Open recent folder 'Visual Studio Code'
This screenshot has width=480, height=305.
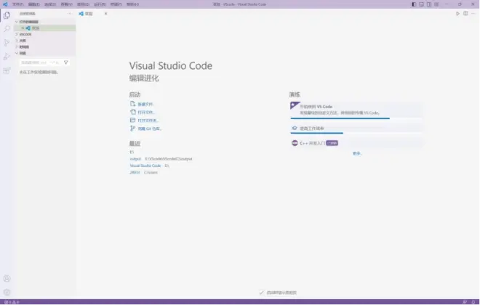point(145,166)
